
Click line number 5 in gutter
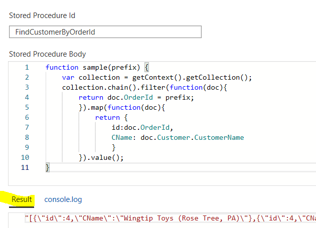[27, 107]
